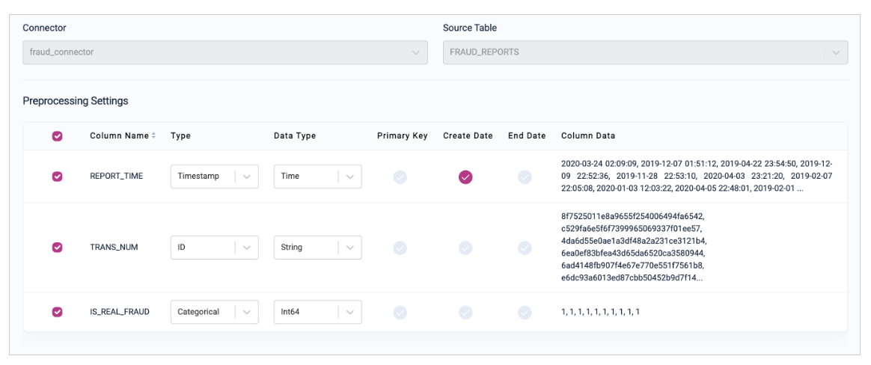
Task: Deselect the IS_REAL_FRAUD row checkbox
Action: 57,312
